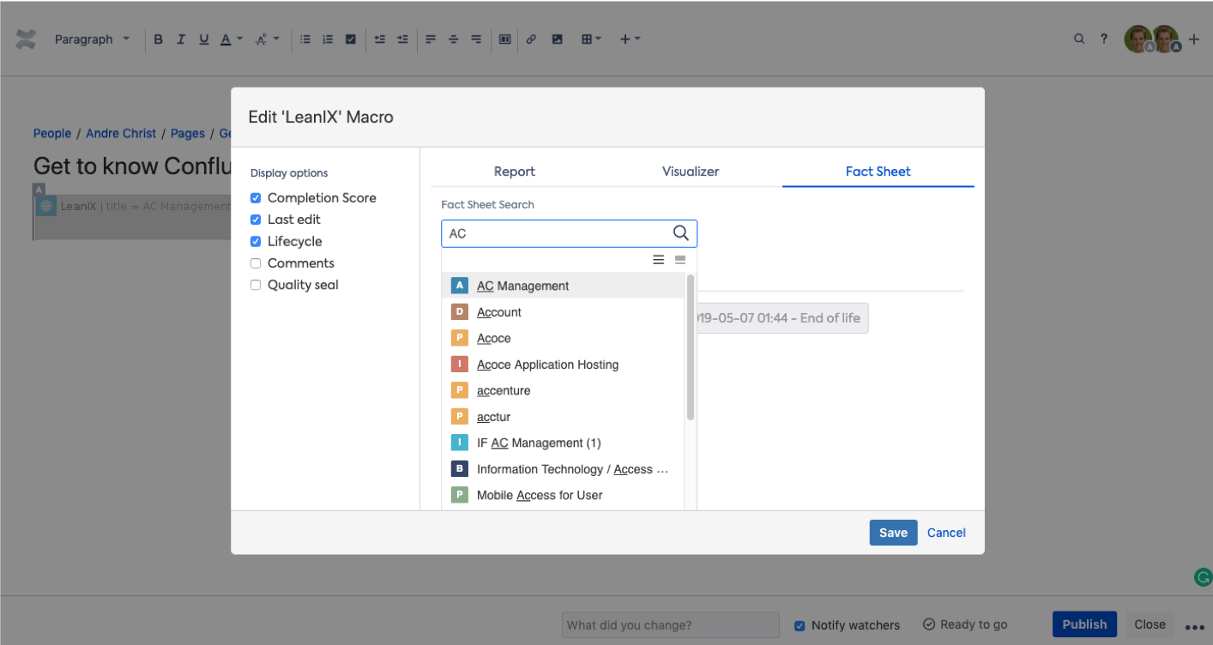The width and height of the screenshot is (1213, 645).
Task: Click the insert link icon
Action: click(x=531, y=39)
